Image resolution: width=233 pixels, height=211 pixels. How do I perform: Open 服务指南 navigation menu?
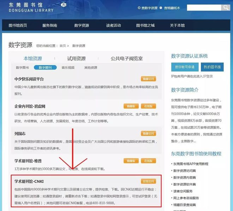pos(50,25)
